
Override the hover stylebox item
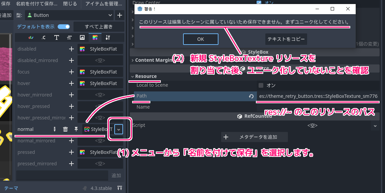tap(71, 83)
